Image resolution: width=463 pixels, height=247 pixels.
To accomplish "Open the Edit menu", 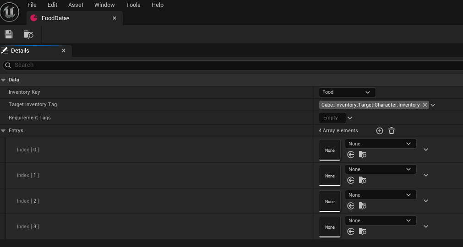I will [52, 5].
